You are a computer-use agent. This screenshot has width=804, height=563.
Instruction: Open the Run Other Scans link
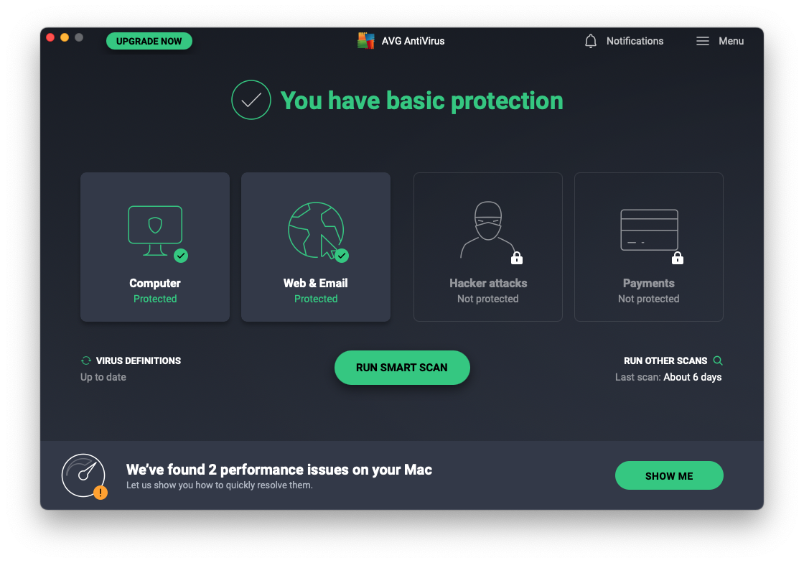665,360
